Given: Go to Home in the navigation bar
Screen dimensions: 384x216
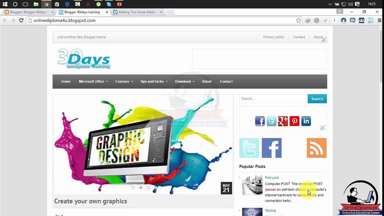Looking at the screenshot, I should [x=66, y=82].
